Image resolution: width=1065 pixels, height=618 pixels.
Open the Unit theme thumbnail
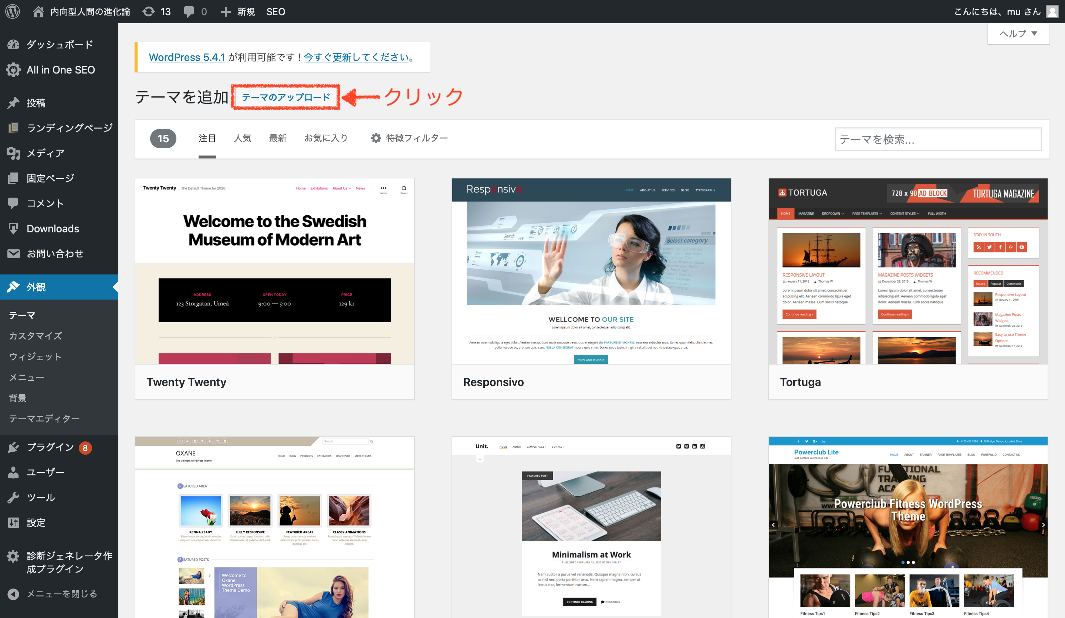[x=591, y=527]
